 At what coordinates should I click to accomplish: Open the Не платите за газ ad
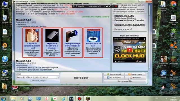coord(93,43)
